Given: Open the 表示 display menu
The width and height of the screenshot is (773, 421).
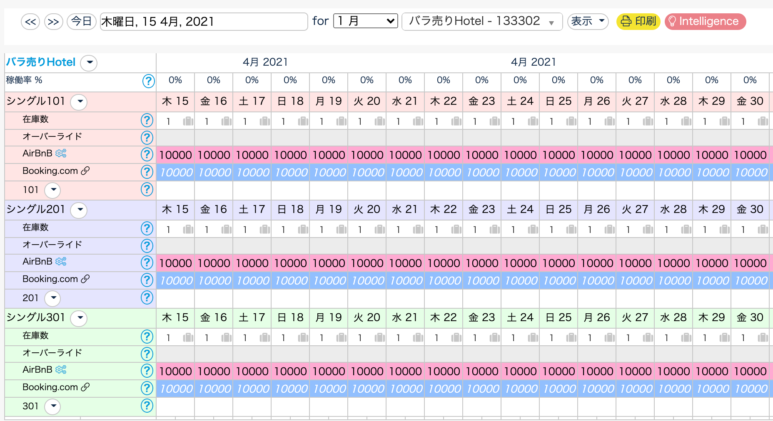Looking at the screenshot, I should pos(588,21).
